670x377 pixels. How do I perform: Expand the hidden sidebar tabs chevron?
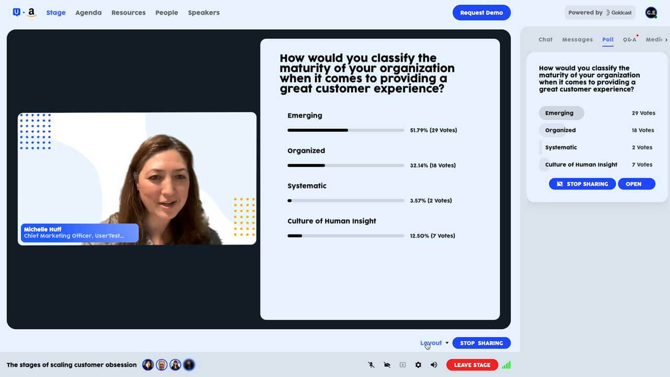(x=666, y=39)
